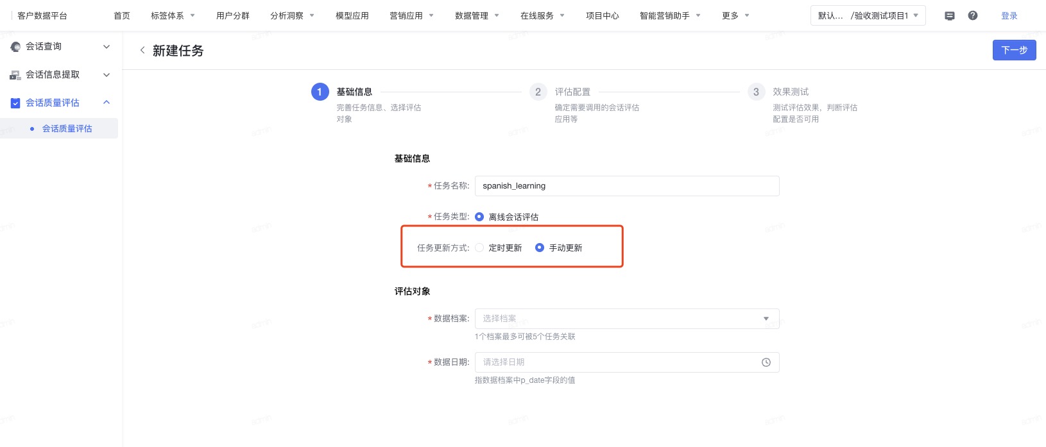Select the 手动更新 radio button
Viewport: 1046px width, 447px height.
tap(540, 248)
